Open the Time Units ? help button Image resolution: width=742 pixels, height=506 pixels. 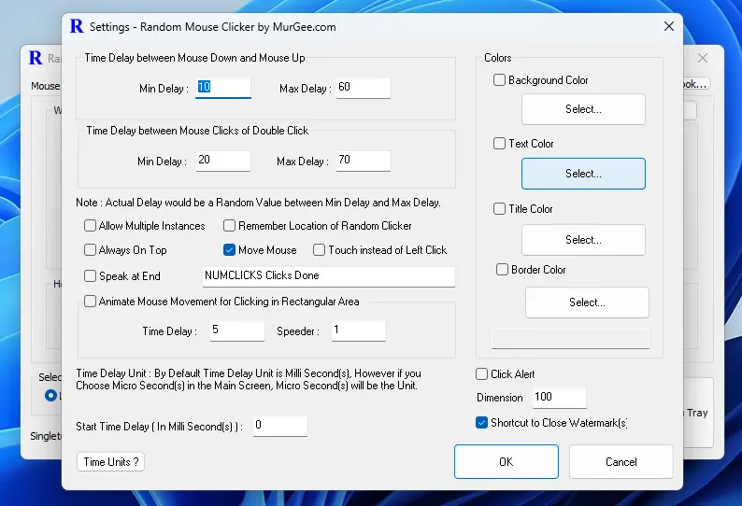[110, 461]
